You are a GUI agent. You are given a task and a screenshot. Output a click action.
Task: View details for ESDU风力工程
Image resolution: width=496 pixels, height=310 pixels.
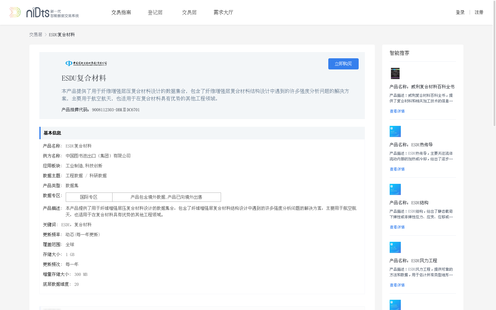coord(397,285)
